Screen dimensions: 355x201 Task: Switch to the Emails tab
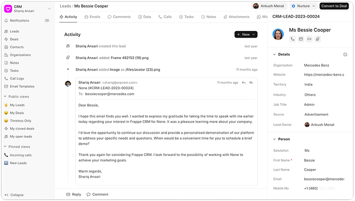point(92,17)
